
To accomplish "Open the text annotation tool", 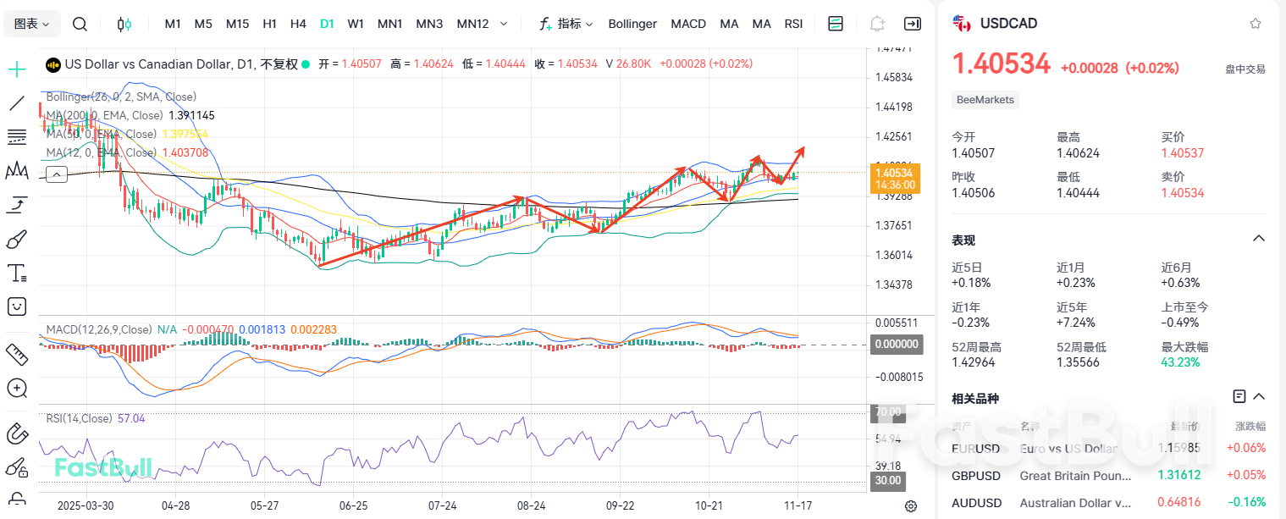I will tap(16, 272).
